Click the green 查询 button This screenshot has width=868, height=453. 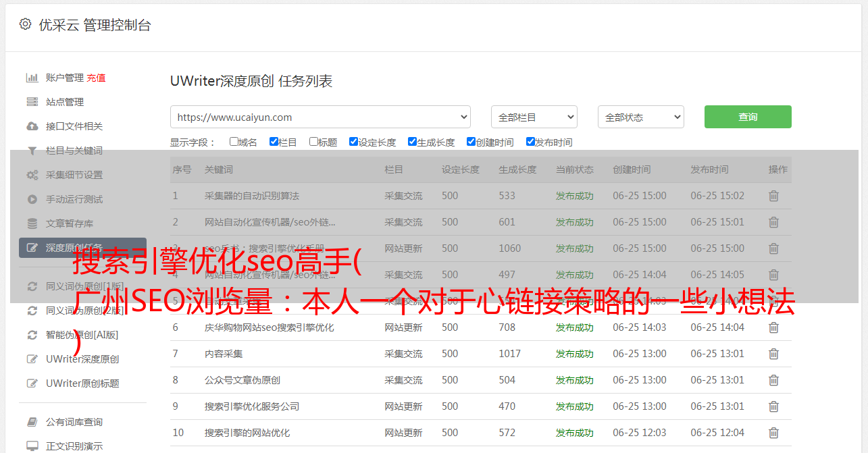coord(748,117)
